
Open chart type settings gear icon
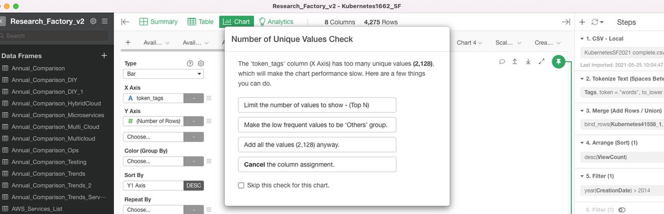(x=201, y=63)
